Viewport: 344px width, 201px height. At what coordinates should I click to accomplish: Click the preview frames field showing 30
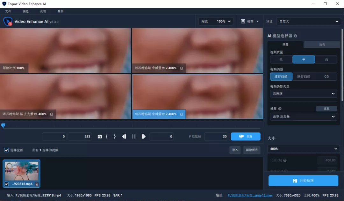[x=216, y=137]
